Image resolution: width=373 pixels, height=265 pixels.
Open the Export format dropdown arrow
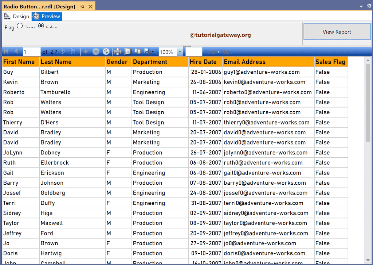click(152, 51)
